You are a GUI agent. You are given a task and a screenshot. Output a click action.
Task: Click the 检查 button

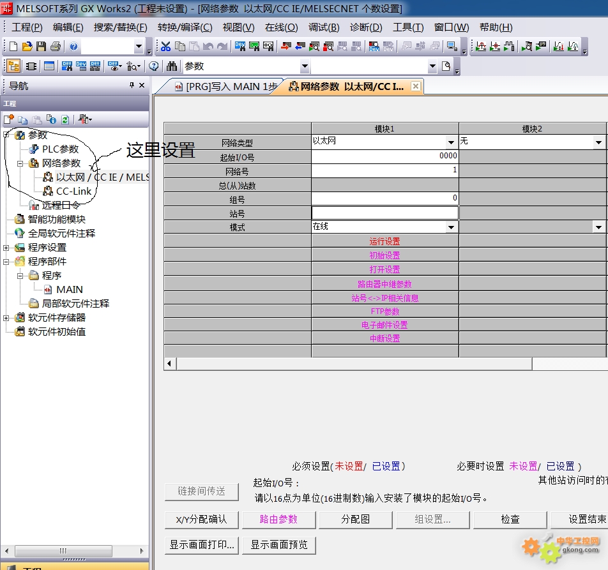click(510, 519)
